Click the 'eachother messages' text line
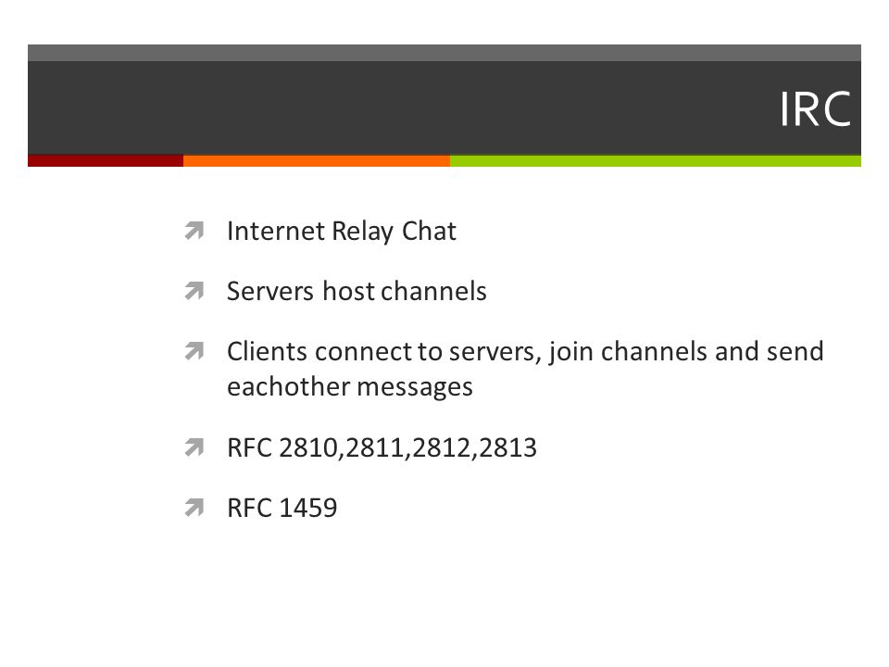The height and width of the screenshot is (667, 889). coord(350,387)
